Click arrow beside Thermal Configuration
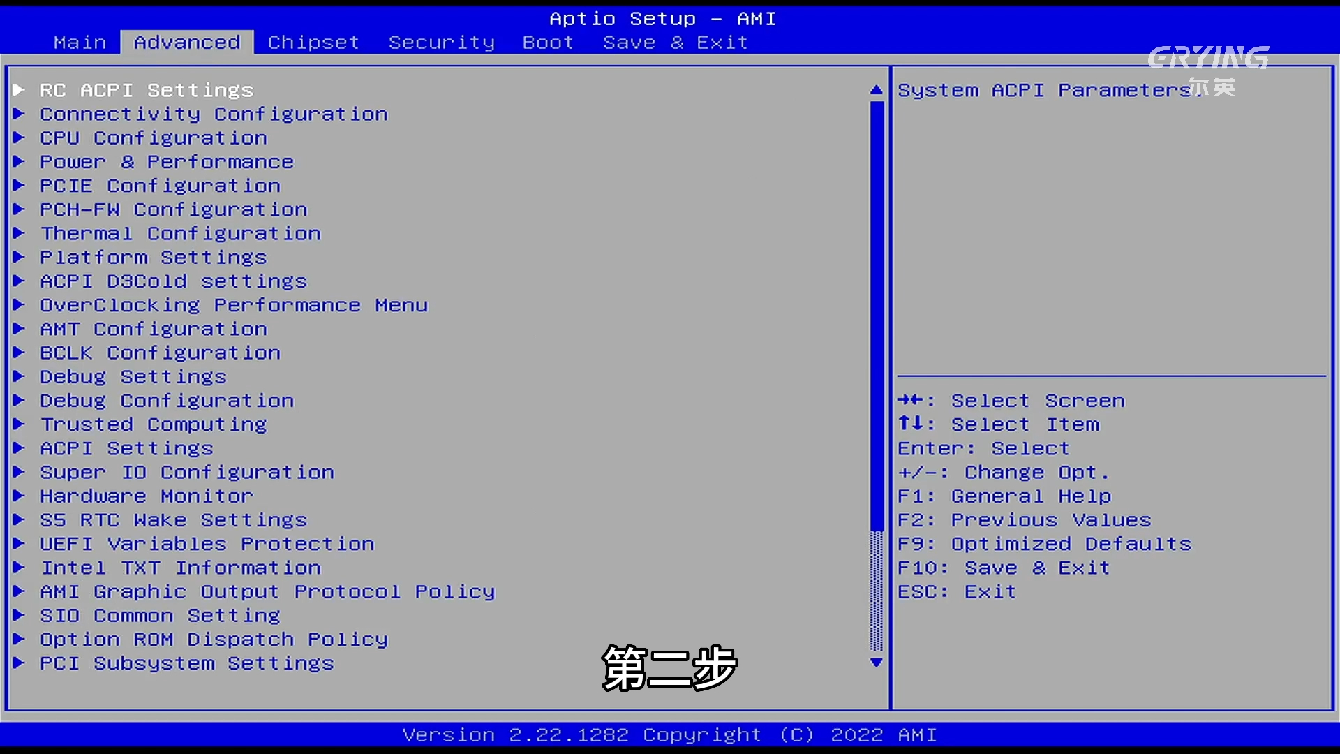 19,232
